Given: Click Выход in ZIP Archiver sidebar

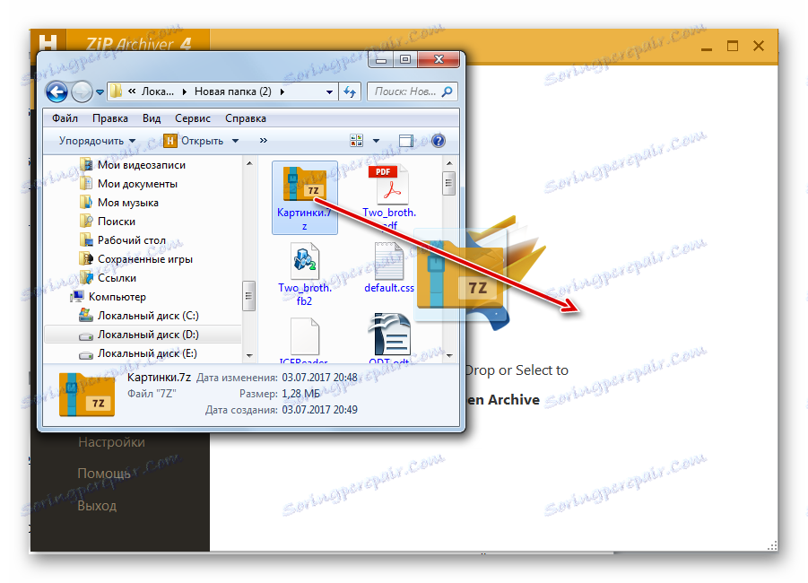Looking at the screenshot, I should pyautogui.click(x=97, y=506).
